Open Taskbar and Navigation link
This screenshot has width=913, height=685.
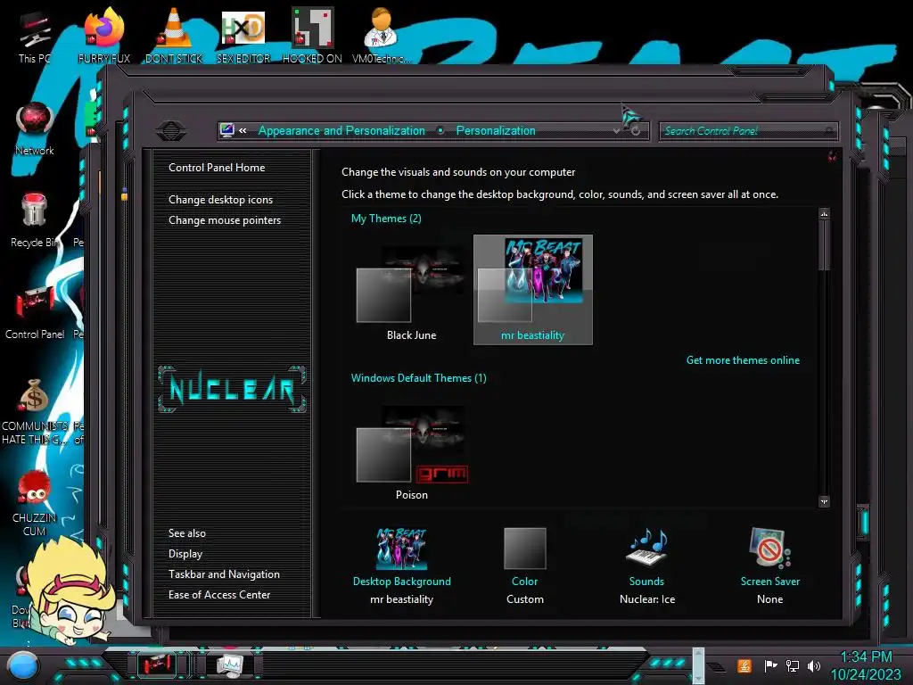pos(224,574)
